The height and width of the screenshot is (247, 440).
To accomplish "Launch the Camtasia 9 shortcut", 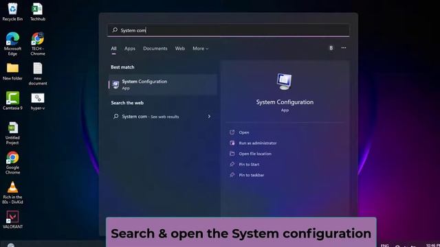I will coord(12,101).
